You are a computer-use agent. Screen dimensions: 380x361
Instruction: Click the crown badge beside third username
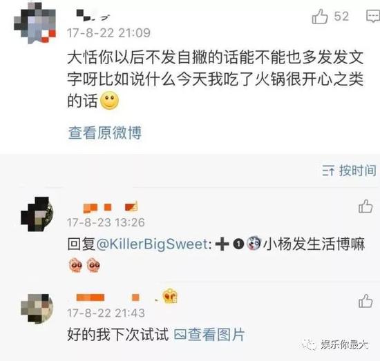170,296
